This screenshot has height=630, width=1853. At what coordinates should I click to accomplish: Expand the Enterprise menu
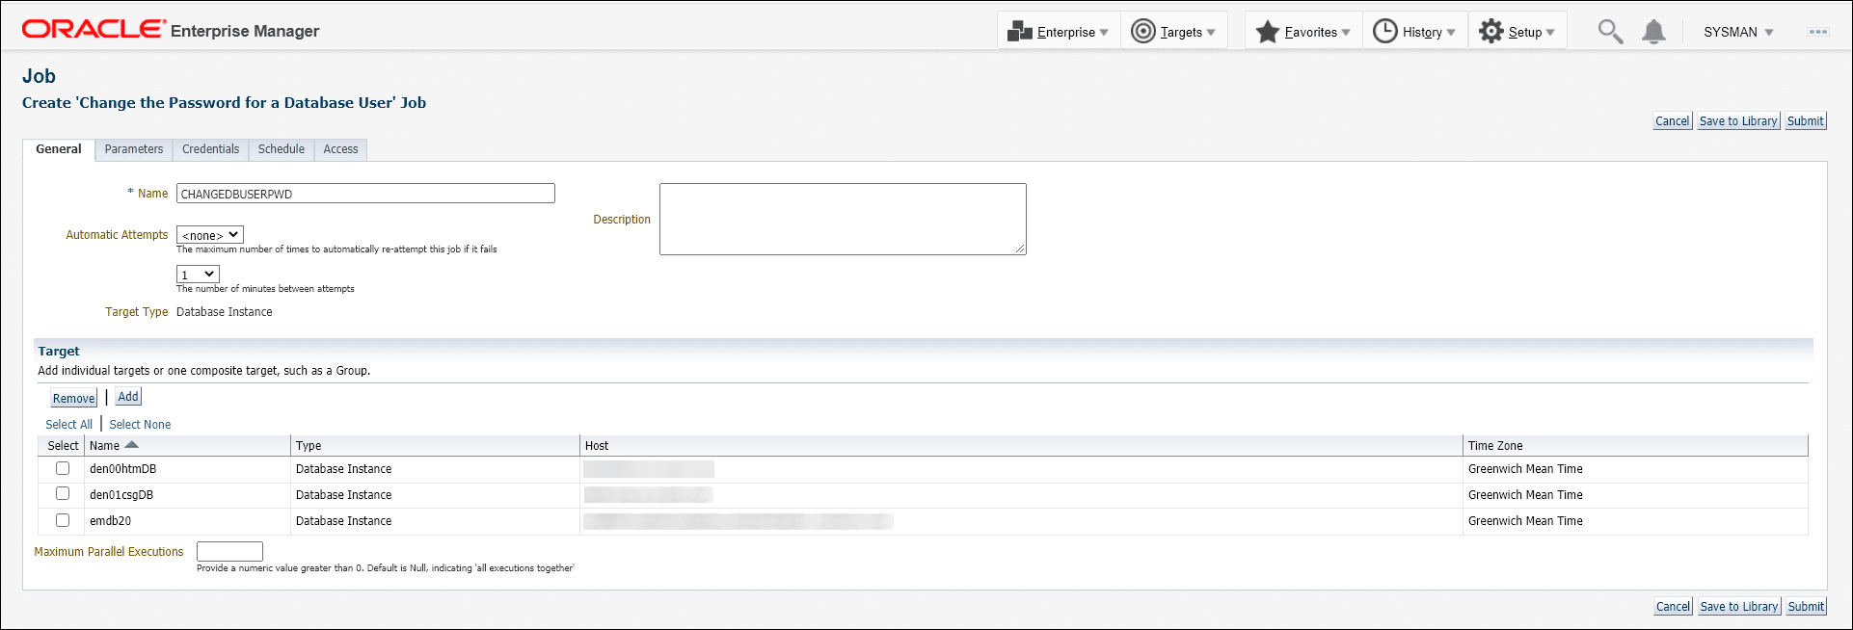tap(1059, 32)
